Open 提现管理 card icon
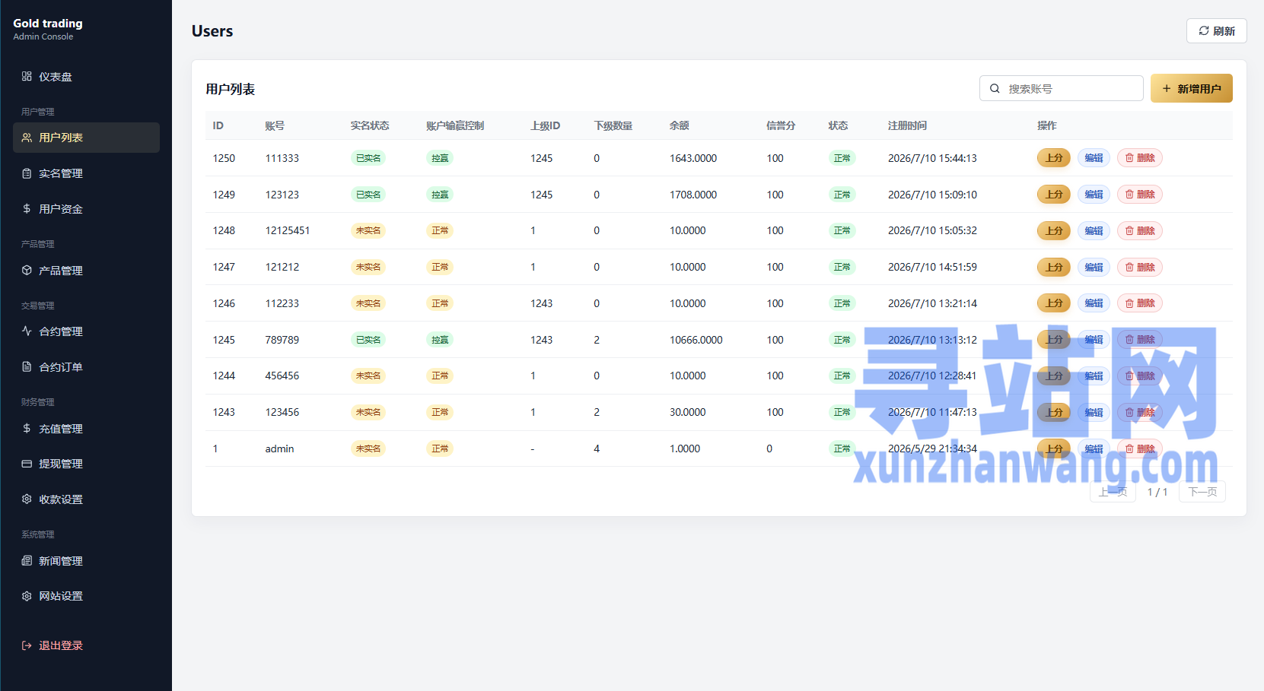This screenshot has height=691, width=1264. tap(27, 463)
